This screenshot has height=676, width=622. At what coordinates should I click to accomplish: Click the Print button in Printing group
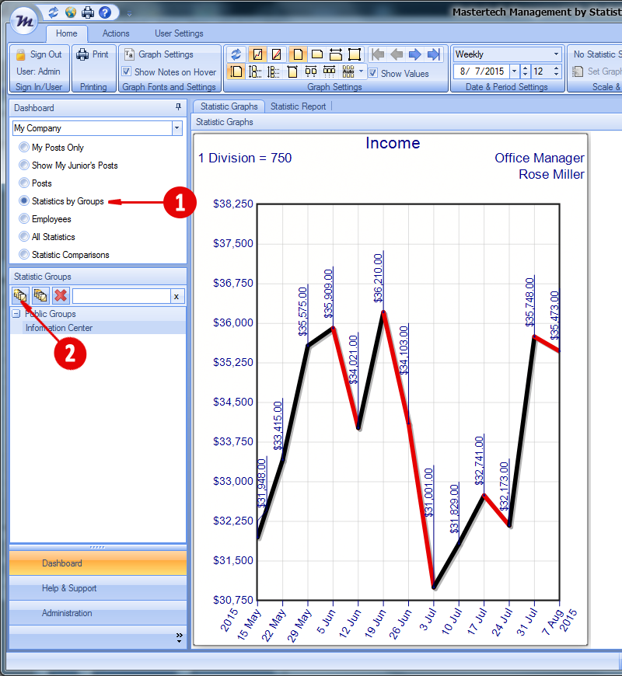point(93,54)
